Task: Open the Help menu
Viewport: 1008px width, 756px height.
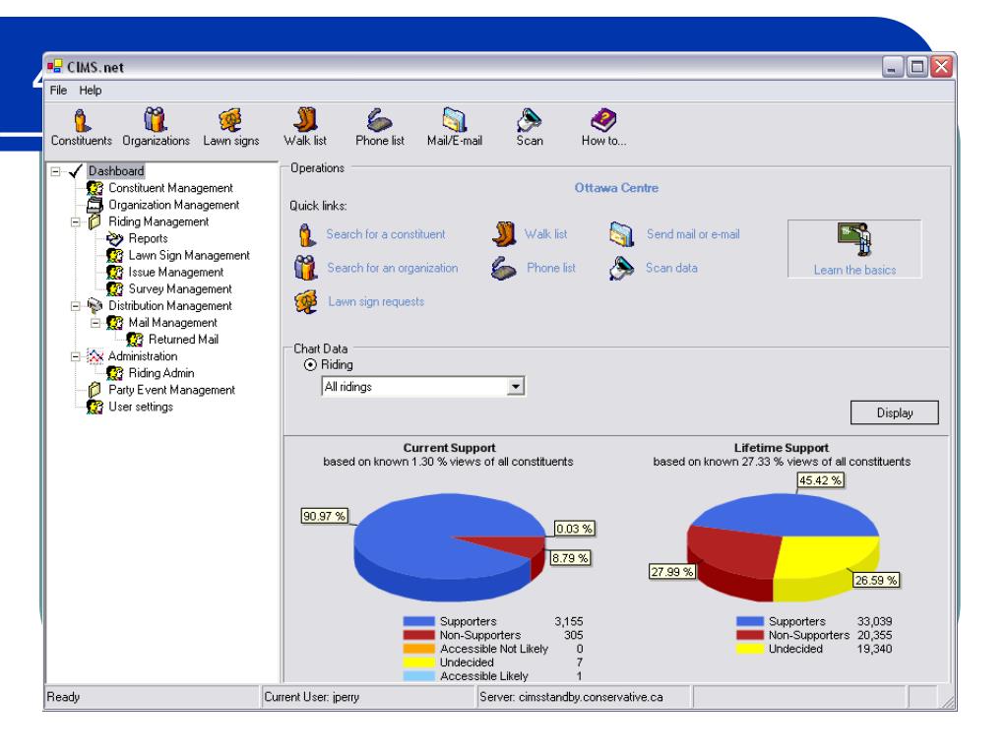Action: [x=91, y=90]
